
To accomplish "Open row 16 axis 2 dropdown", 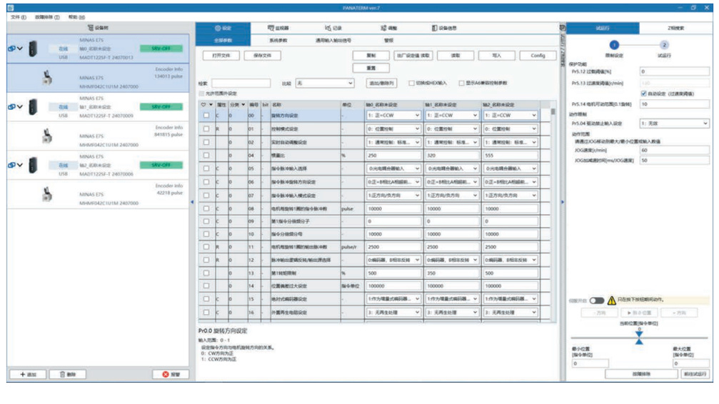I will pos(511,313).
